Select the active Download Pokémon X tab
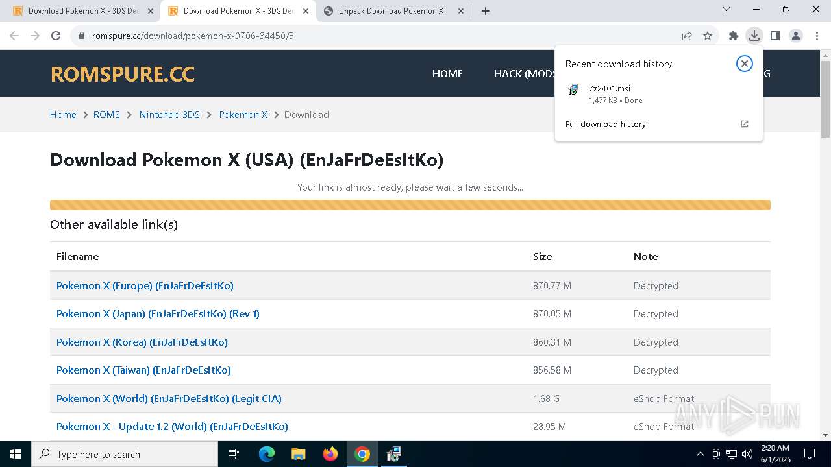Viewport: 831px width, 467px height. tap(238, 11)
